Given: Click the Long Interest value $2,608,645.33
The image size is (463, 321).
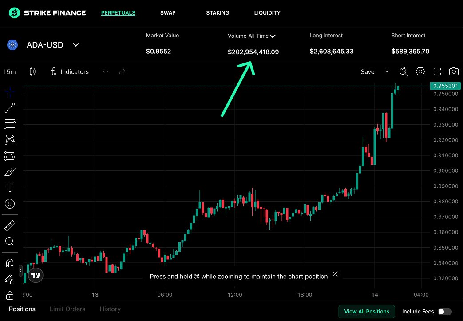Looking at the screenshot, I should [x=332, y=52].
